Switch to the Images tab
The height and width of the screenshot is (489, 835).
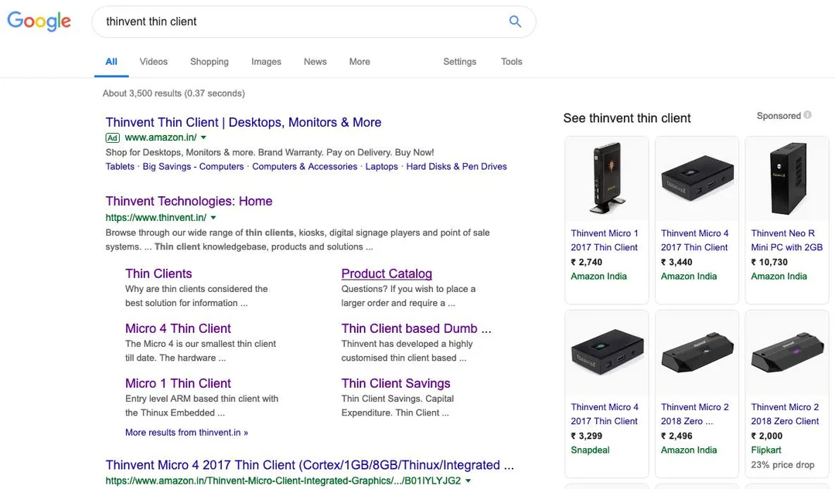tap(266, 62)
